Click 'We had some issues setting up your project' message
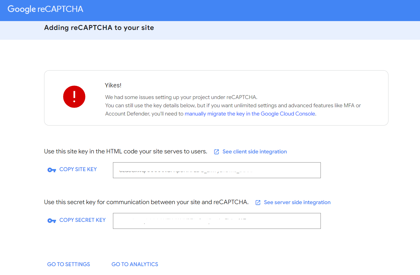Screen dimensions: 420x275 181,97
